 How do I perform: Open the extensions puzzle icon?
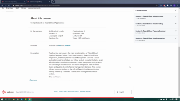click(168, 6)
